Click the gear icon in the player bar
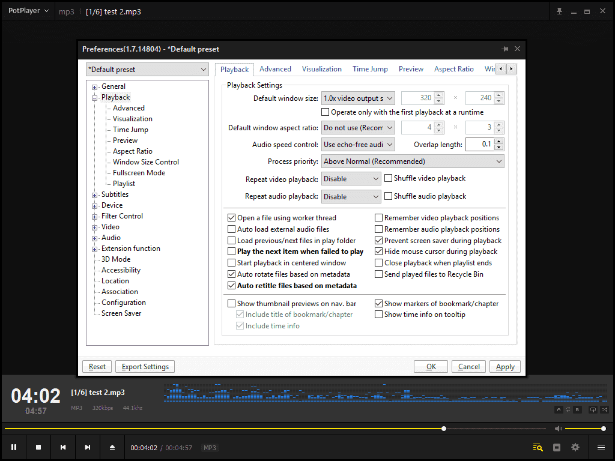The width and height of the screenshot is (615, 461). tap(575, 447)
